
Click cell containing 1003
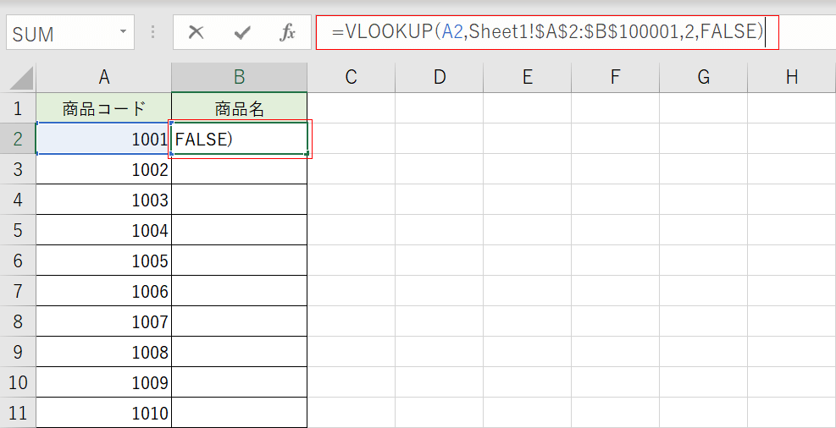coord(104,200)
